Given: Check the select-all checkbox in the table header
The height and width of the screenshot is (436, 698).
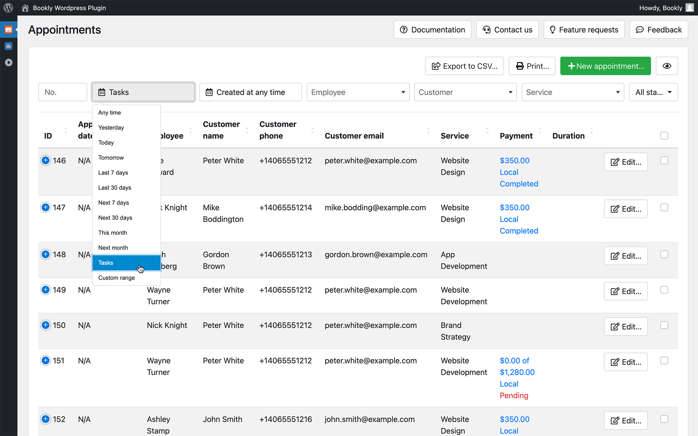Looking at the screenshot, I should (664, 136).
